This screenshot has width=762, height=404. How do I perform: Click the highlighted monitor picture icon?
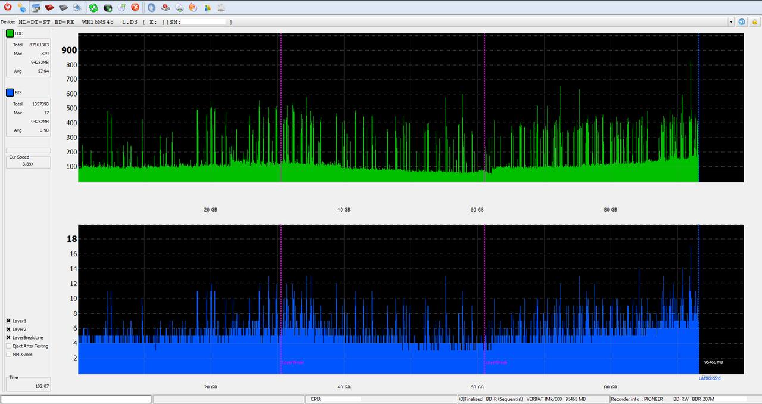pyautogui.click(x=36, y=7)
